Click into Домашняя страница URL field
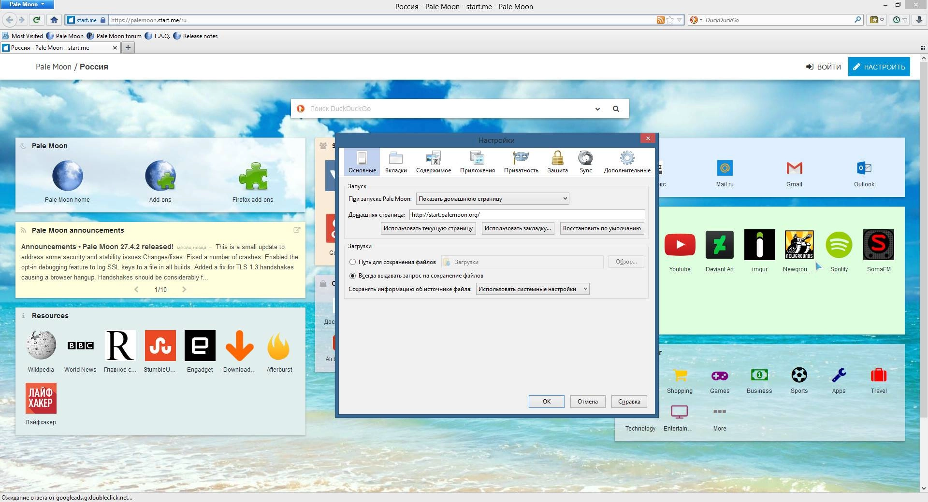 click(527, 215)
